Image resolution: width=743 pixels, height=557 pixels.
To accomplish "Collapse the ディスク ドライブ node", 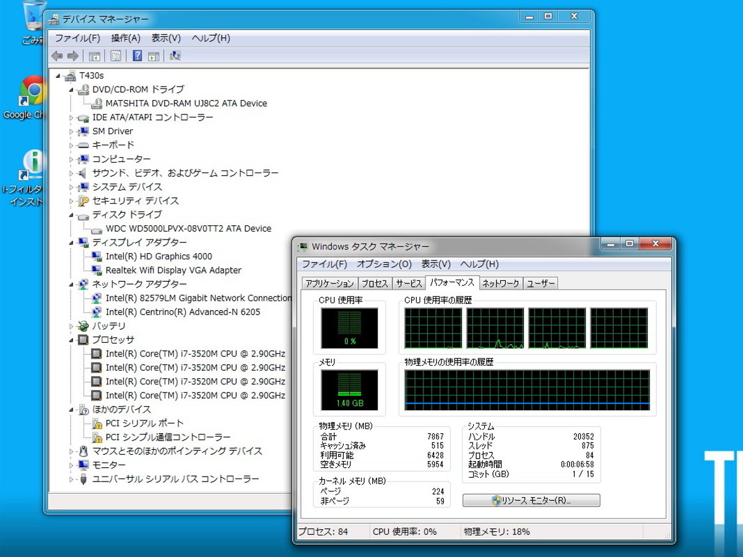I will pos(71,215).
